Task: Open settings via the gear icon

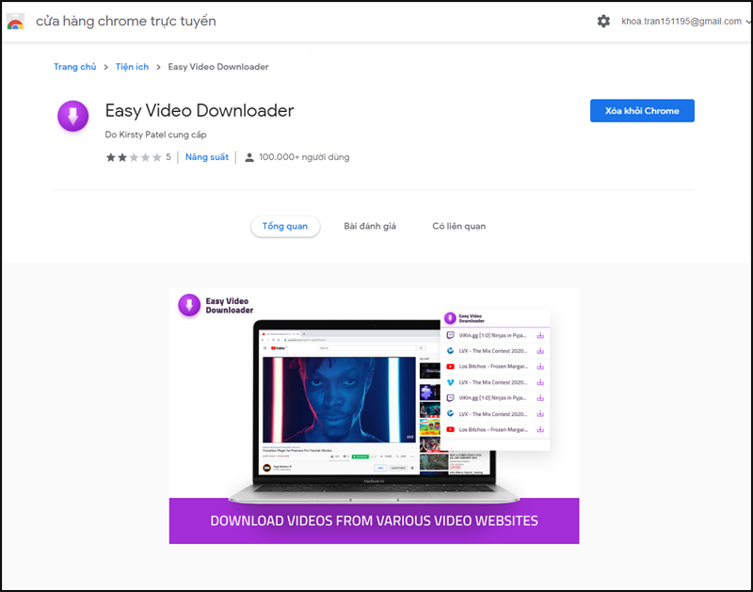Action: (x=603, y=21)
